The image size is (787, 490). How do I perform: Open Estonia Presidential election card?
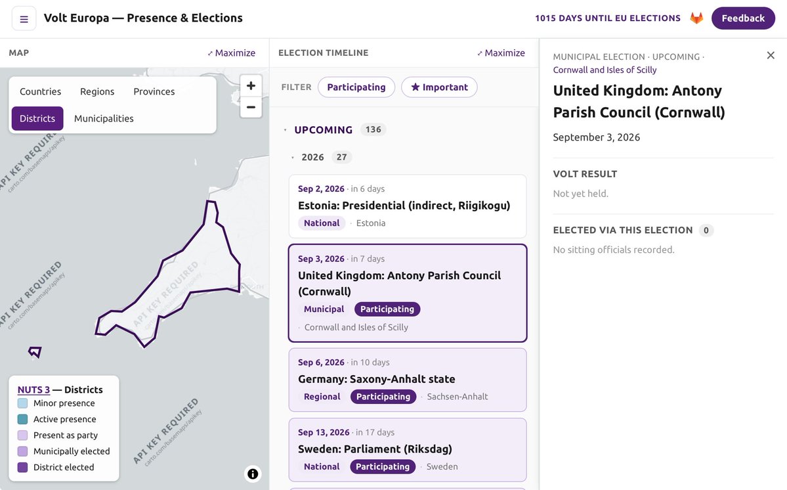click(408, 206)
